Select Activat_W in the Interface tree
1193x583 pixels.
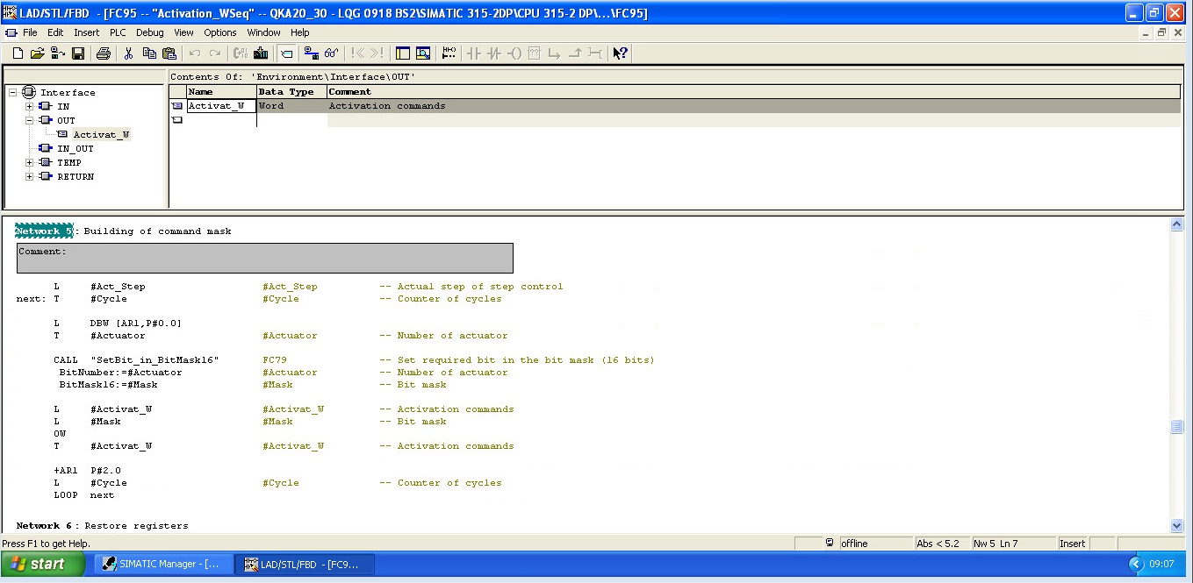101,135
